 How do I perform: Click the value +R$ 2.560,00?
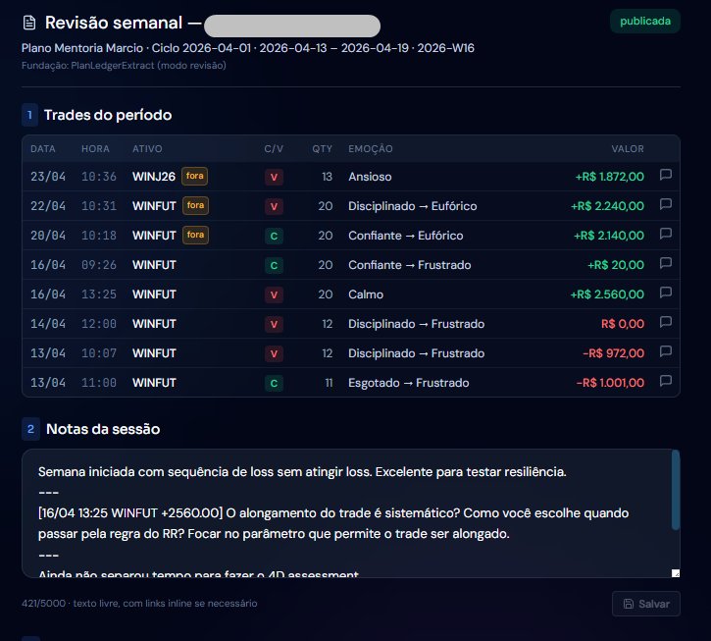[607, 294]
